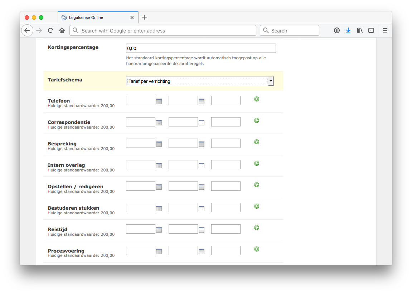
Task: Open first calendar picker for Reistijd
Action: 159,230
